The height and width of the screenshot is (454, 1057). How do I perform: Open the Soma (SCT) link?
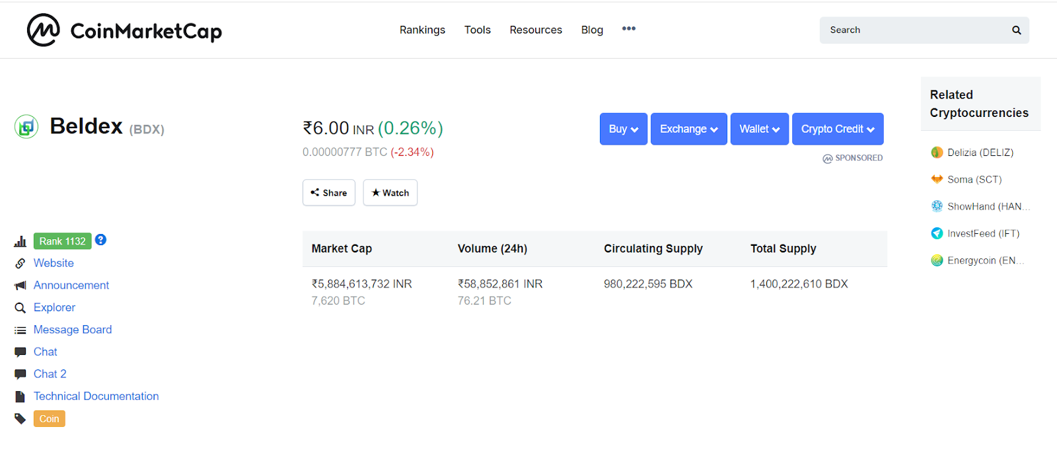pos(974,180)
